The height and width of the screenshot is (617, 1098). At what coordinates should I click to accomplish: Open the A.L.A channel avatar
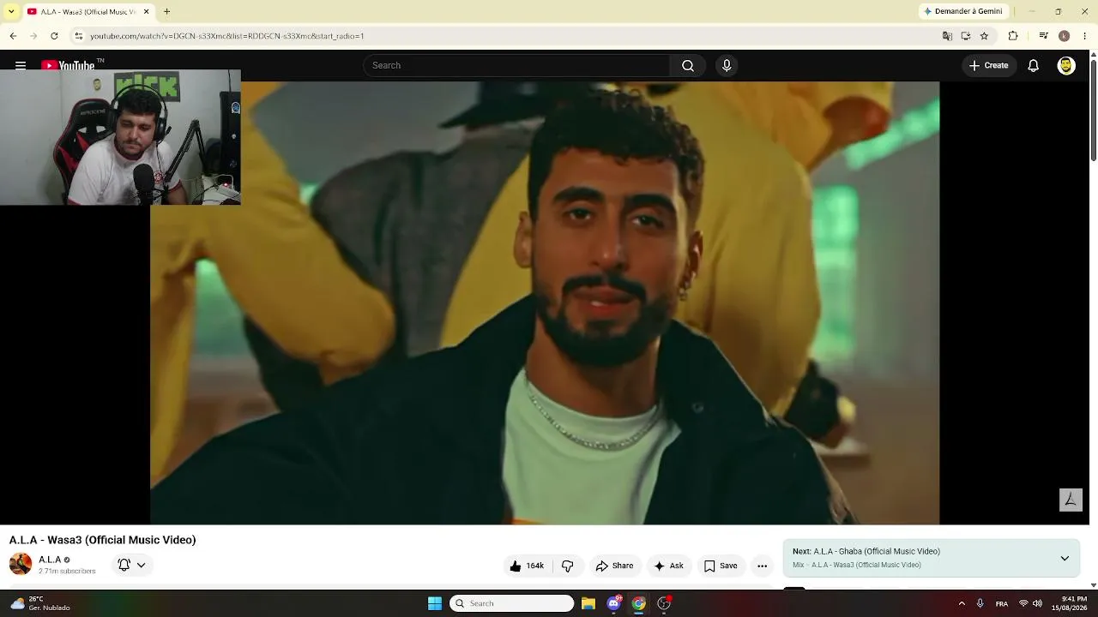(21, 564)
